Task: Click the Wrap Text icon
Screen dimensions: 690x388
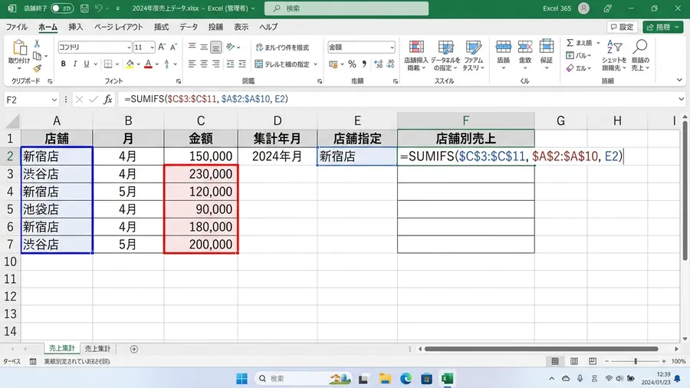Action: pos(259,47)
